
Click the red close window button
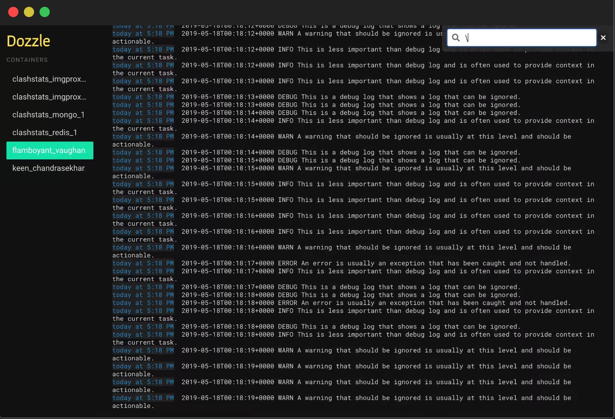pos(13,12)
